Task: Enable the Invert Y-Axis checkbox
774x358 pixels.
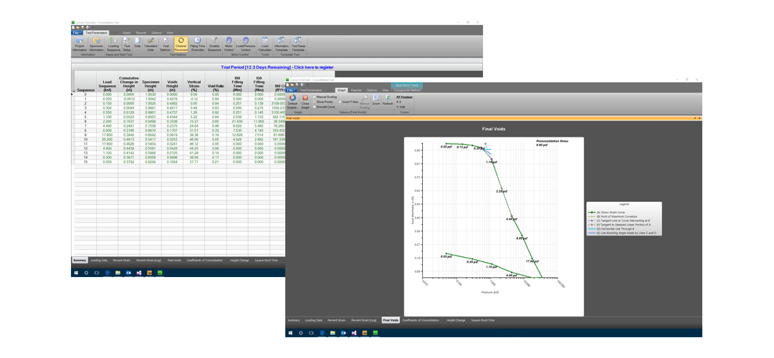Action: [x=340, y=102]
